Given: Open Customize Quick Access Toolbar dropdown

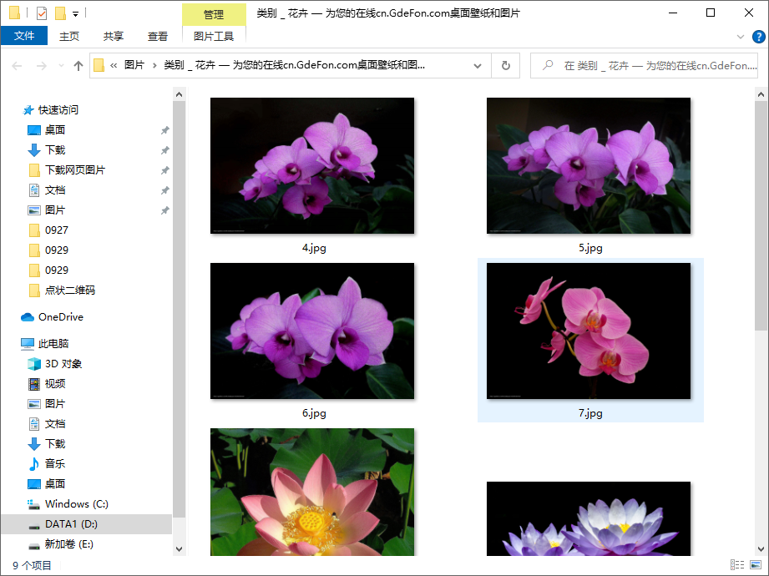Looking at the screenshot, I should [75, 13].
